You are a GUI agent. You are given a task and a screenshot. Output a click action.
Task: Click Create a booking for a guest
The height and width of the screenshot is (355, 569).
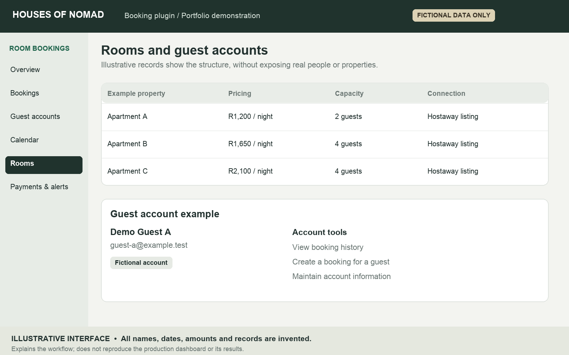[341, 262]
